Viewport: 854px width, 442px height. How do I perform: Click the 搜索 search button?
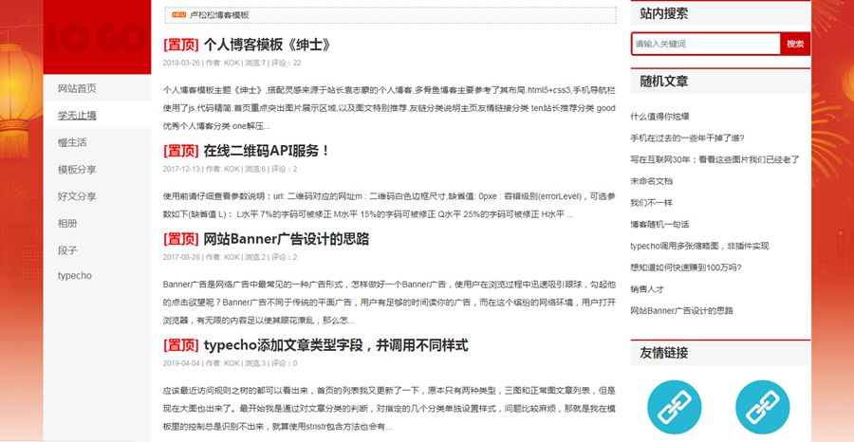[794, 44]
